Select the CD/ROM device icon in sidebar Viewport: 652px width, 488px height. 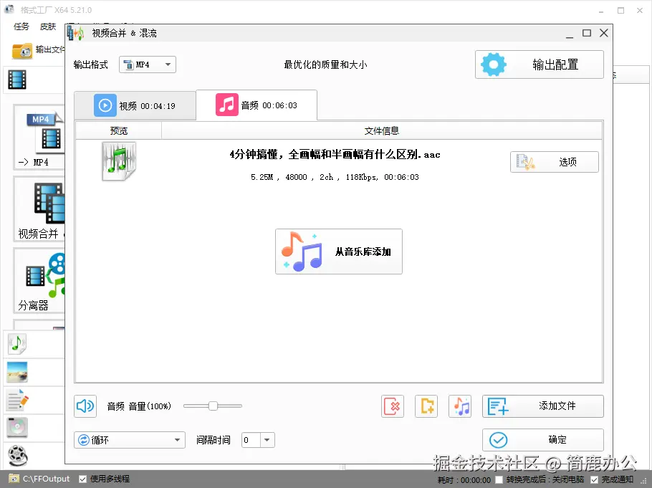[x=18, y=427]
